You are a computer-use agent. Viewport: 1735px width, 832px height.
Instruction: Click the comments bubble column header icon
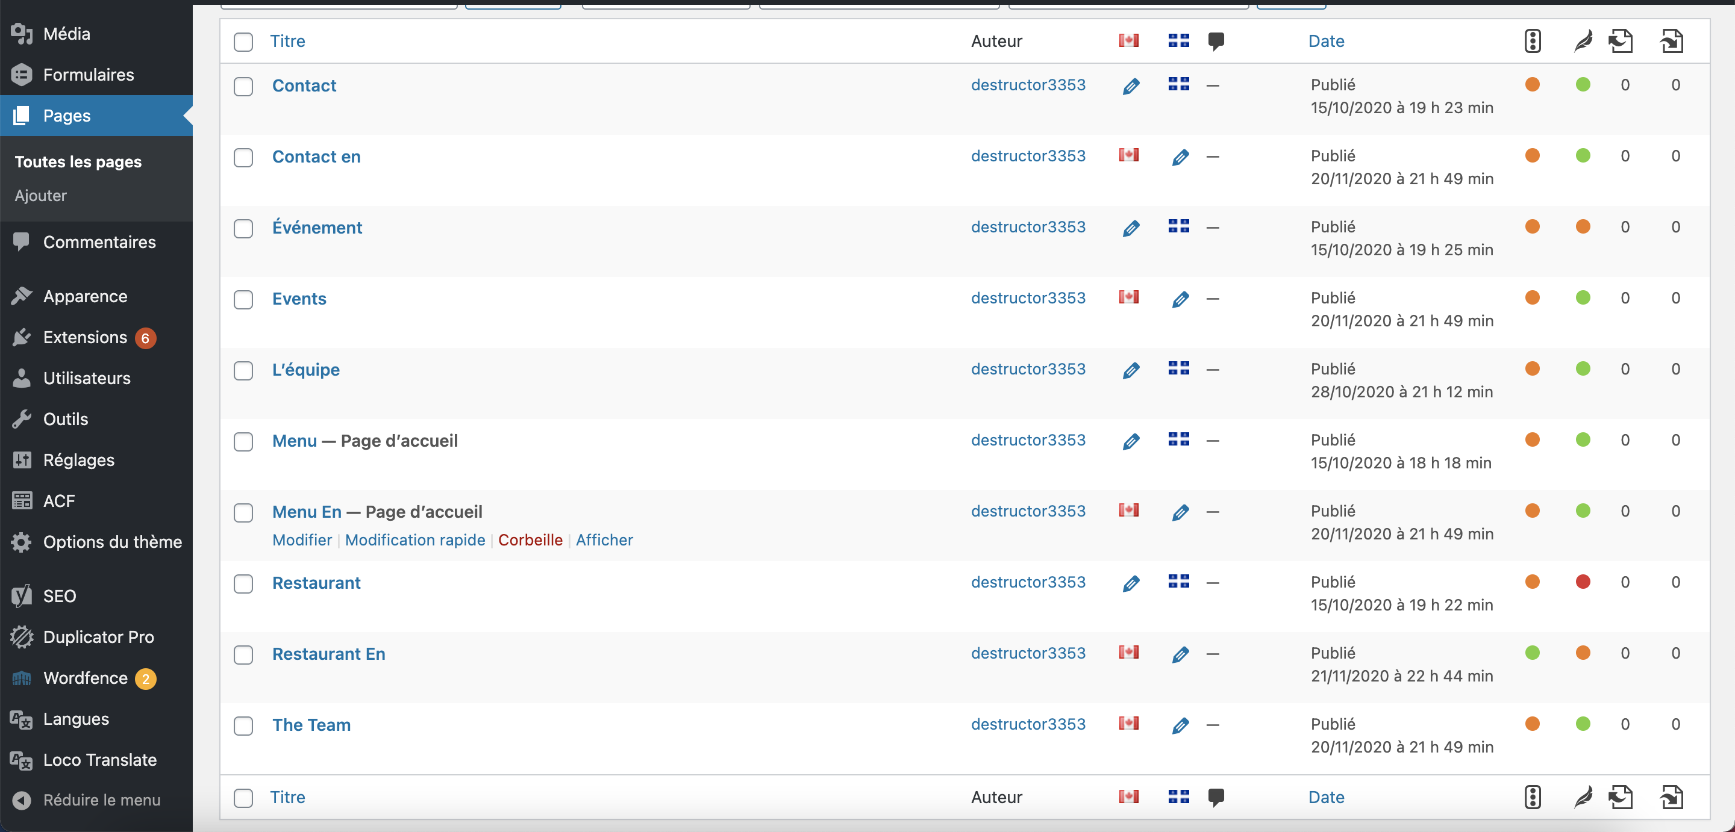(1216, 41)
